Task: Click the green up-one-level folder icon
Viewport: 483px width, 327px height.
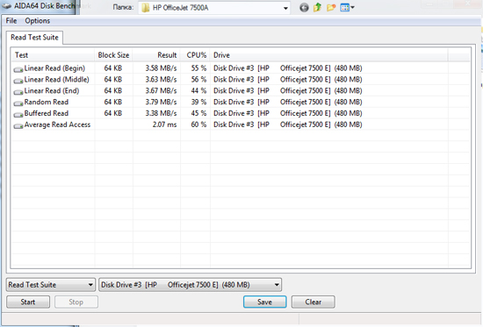Action: click(317, 7)
